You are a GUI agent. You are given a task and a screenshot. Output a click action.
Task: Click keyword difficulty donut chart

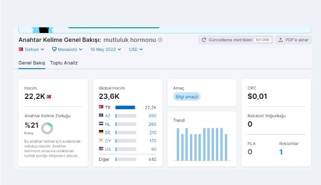click(47, 128)
